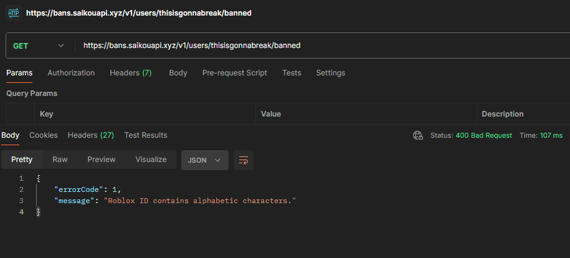The height and width of the screenshot is (258, 570).
Task: Switch response view to Raw
Action: 60,160
